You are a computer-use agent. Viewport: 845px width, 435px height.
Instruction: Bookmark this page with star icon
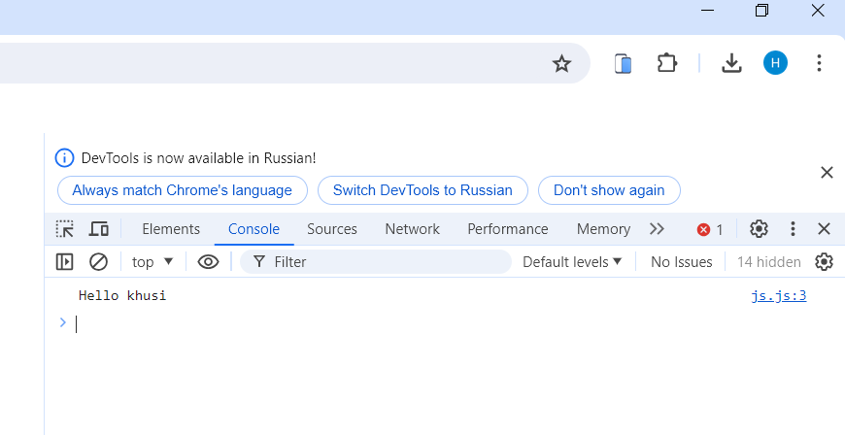(x=561, y=64)
